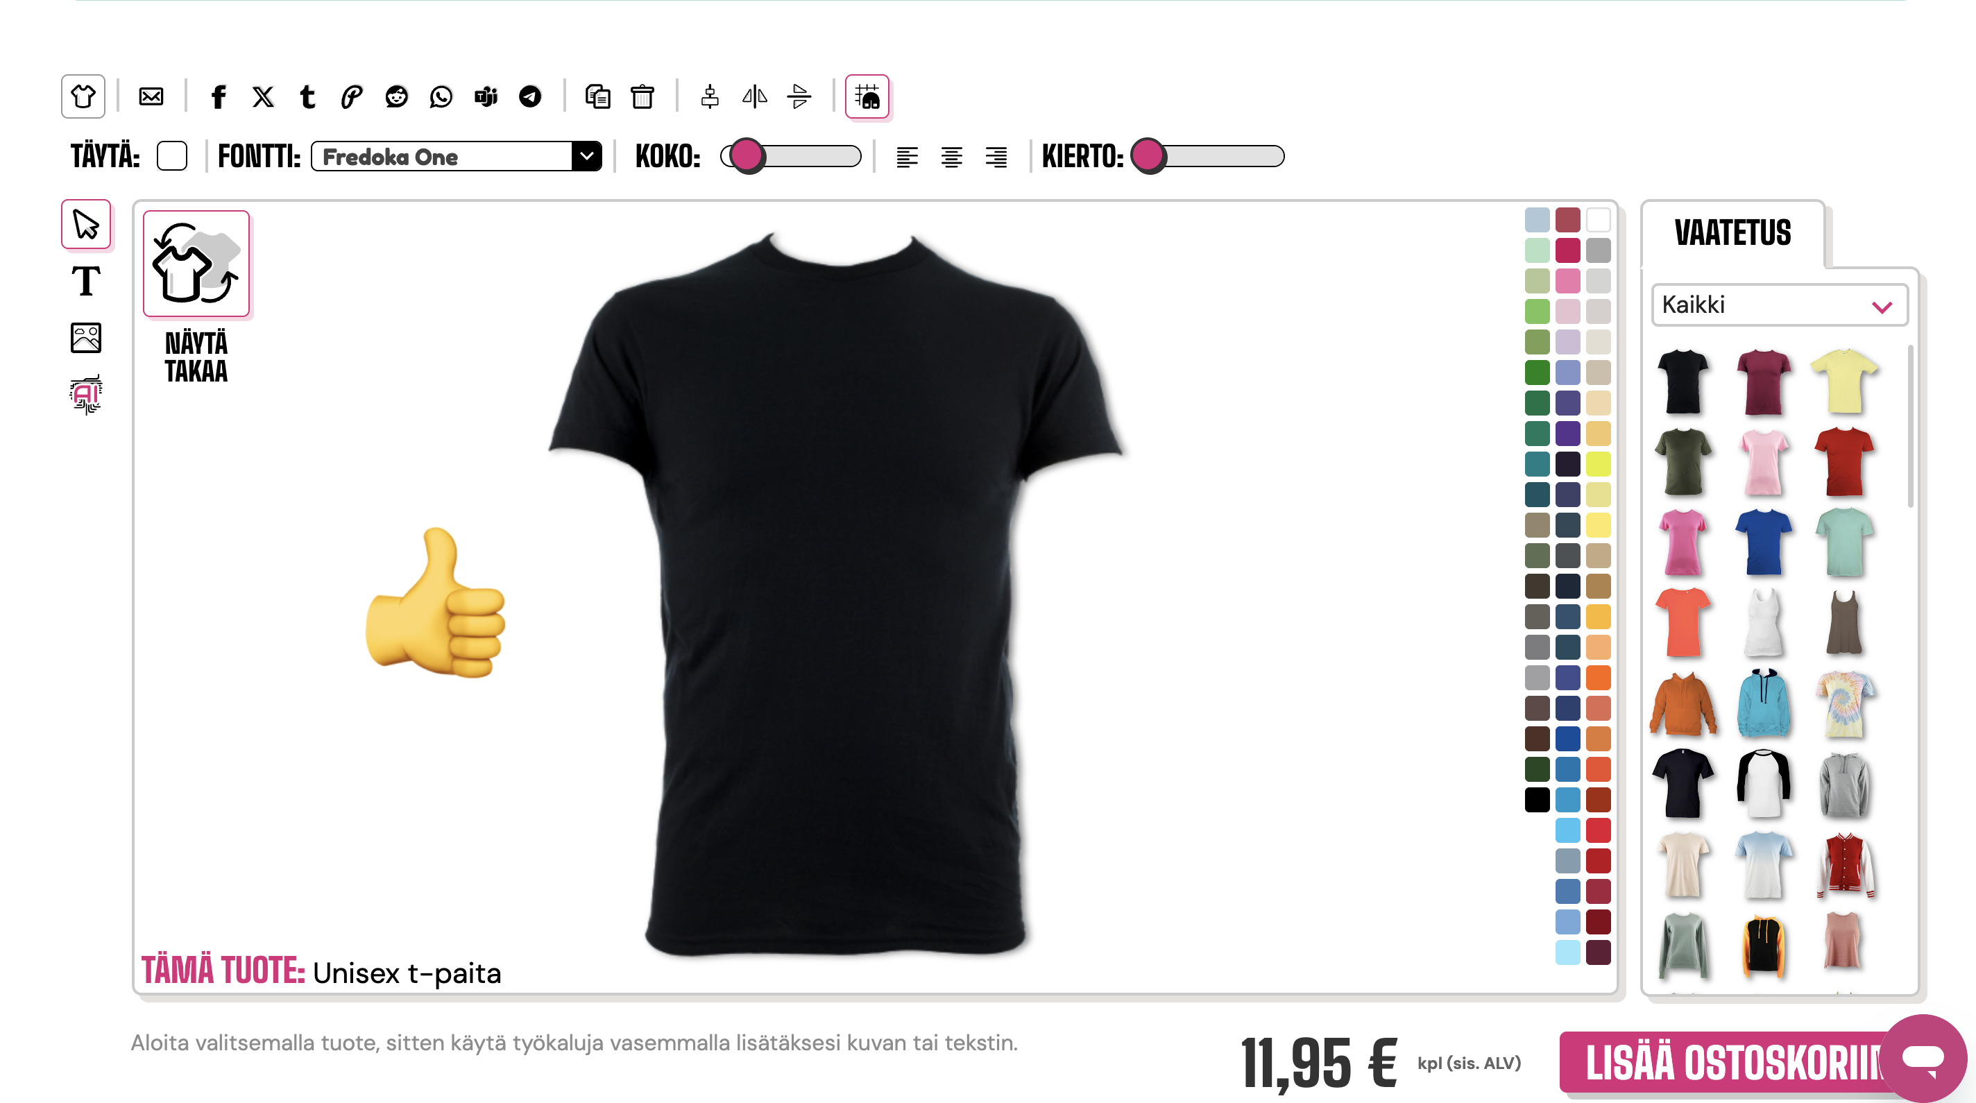Toggle the snap grid button
Viewport: 1976px width, 1103px height.
click(x=867, y=96)
